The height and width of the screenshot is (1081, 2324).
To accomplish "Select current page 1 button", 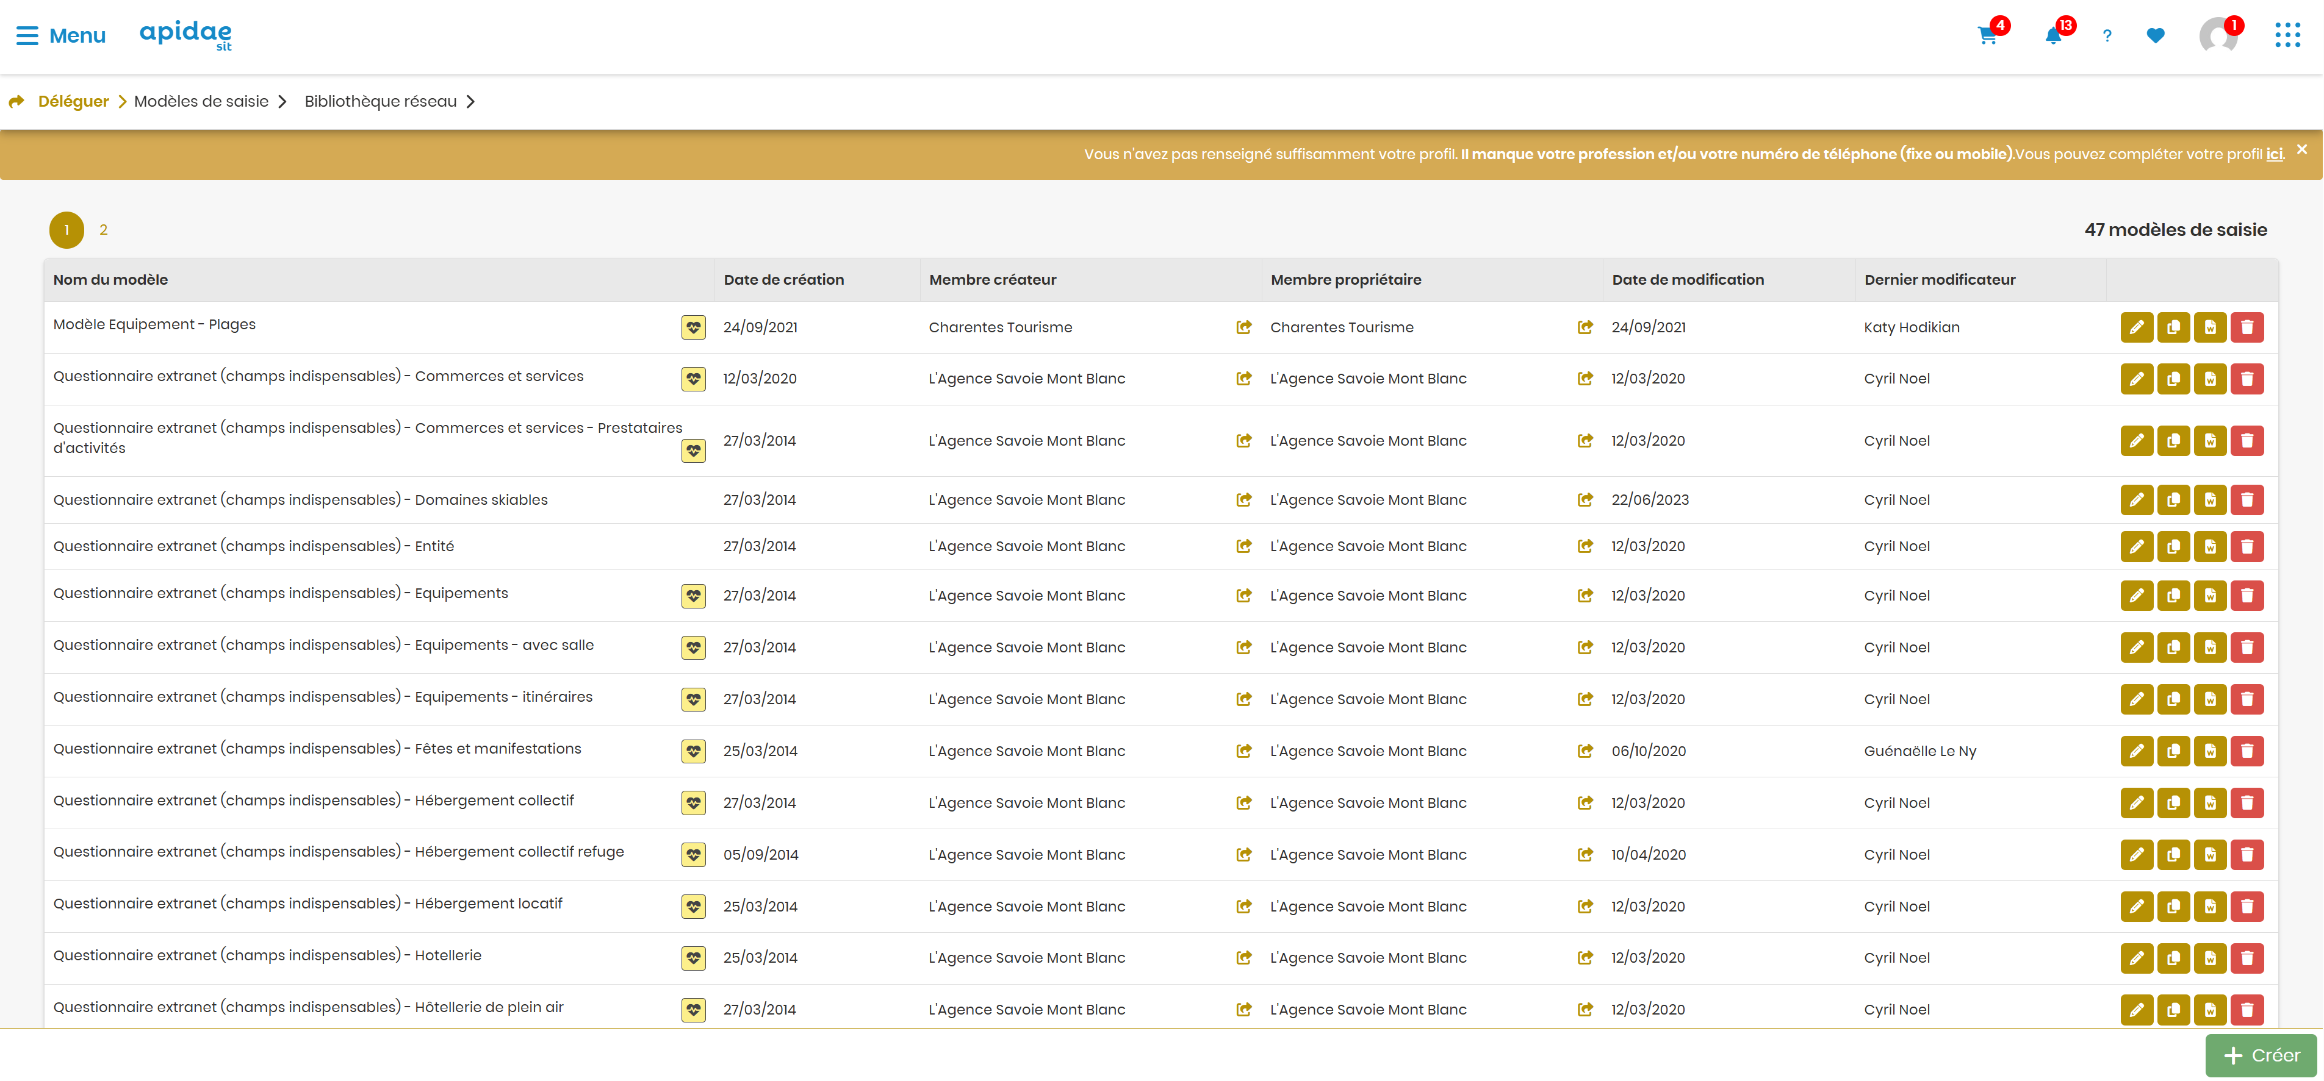I will click(67, 230).
